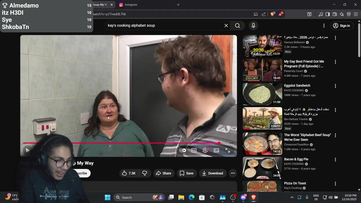
Task: Click the page scrollbar down arrow
Action: tap(359, 190)
